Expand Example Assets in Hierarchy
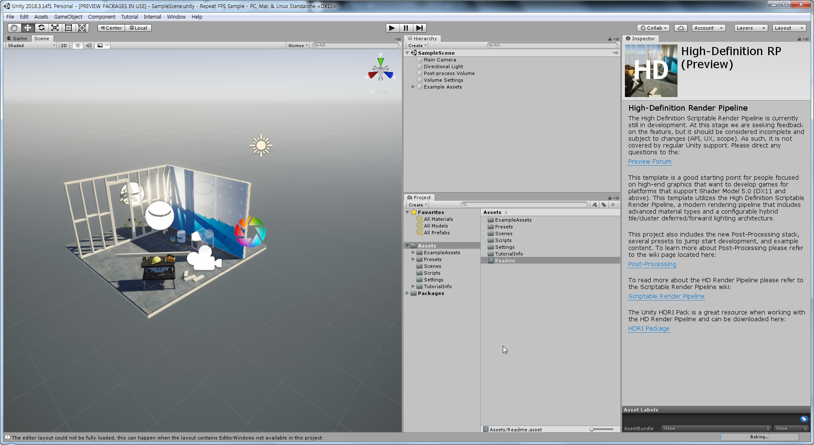 coord(413,87)
